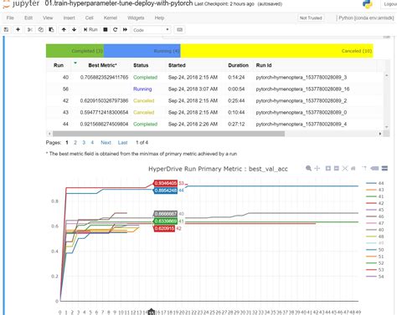
Task: Open the Widgets menu
Action: (136, 18)
